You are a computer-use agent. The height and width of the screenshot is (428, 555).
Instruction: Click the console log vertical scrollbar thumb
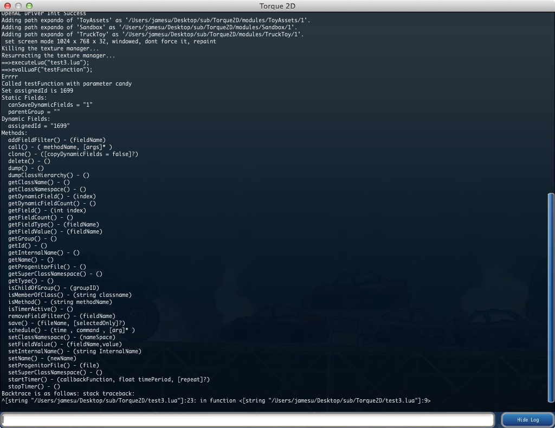(551, 297)
